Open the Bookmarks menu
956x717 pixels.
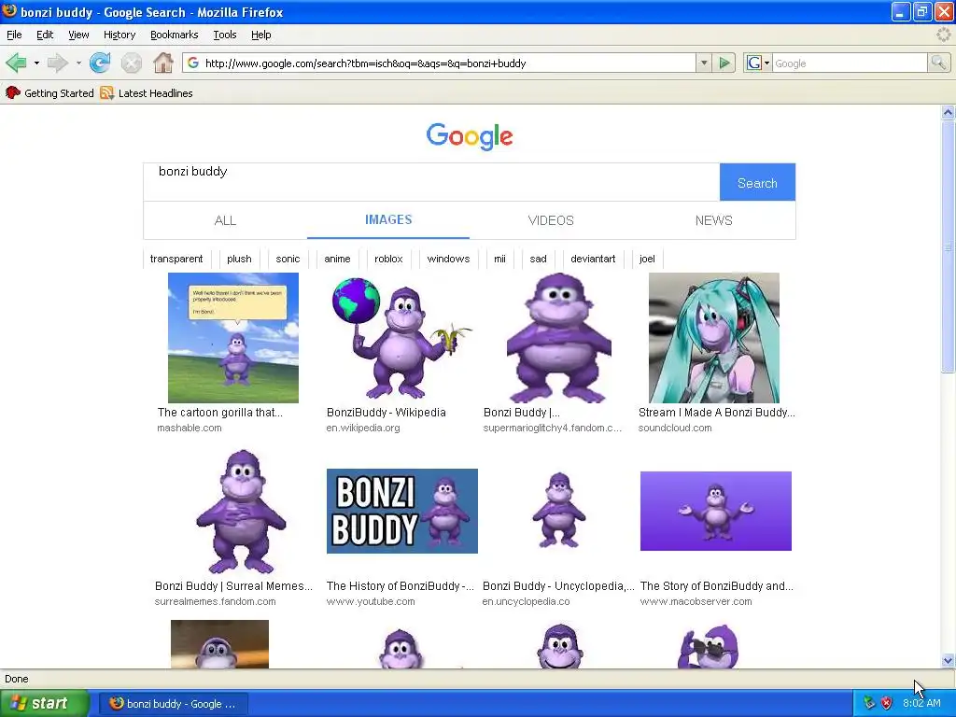click(x=175, y=35)
